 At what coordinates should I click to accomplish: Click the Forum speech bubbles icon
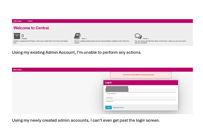tap(138, 36)
